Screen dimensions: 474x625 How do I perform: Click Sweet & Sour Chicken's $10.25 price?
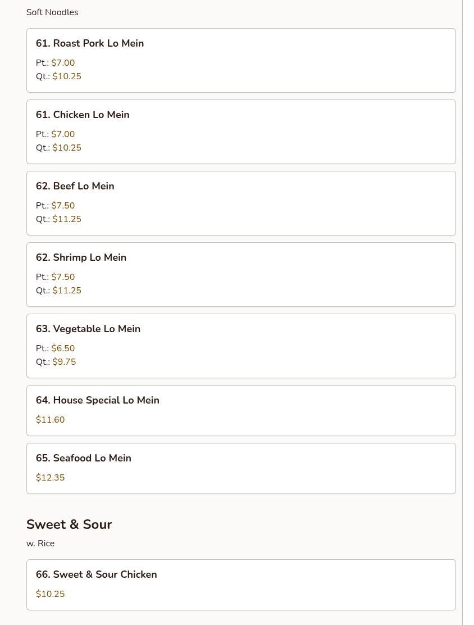50,594
